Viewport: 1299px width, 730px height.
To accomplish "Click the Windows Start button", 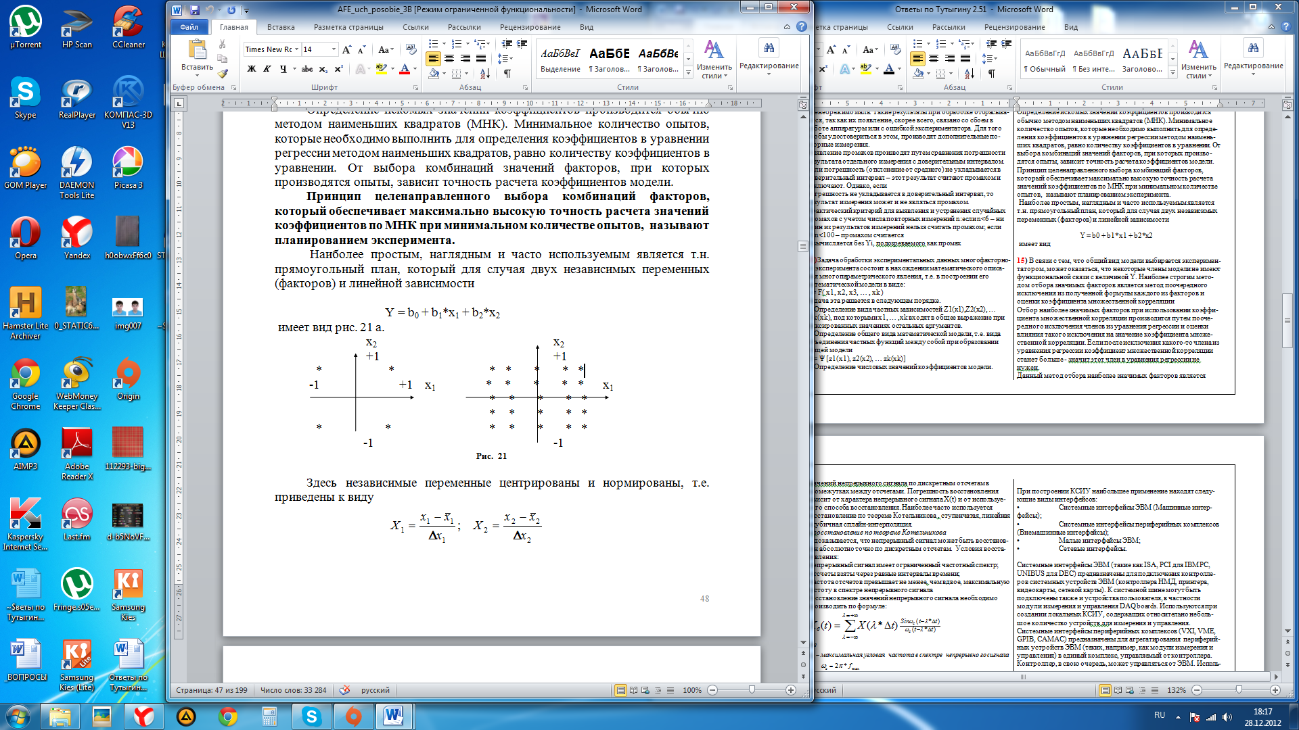I will coord(18,716).
